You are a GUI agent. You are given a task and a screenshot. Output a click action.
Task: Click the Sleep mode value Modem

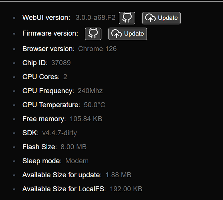point(77,161)
